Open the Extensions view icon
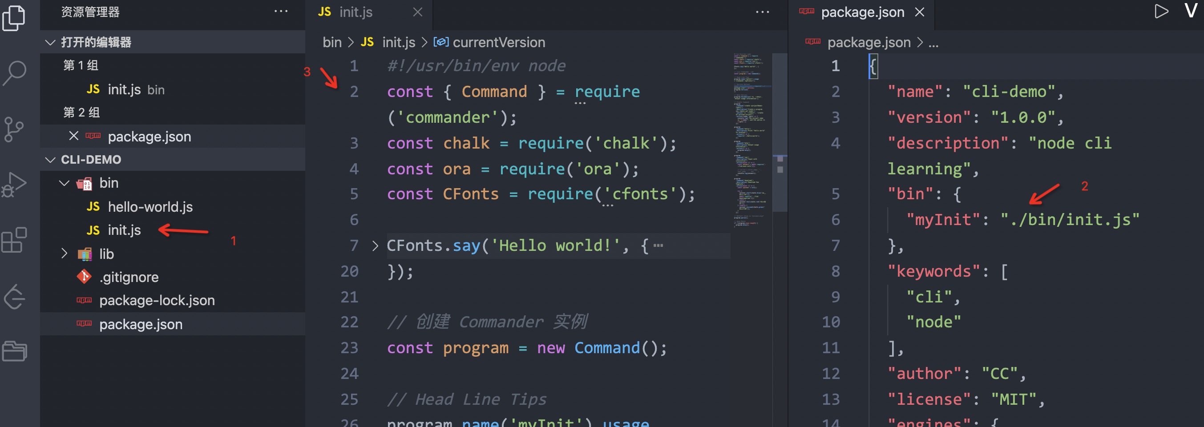Screen dimensions: 1204x427 click(14, 240)
